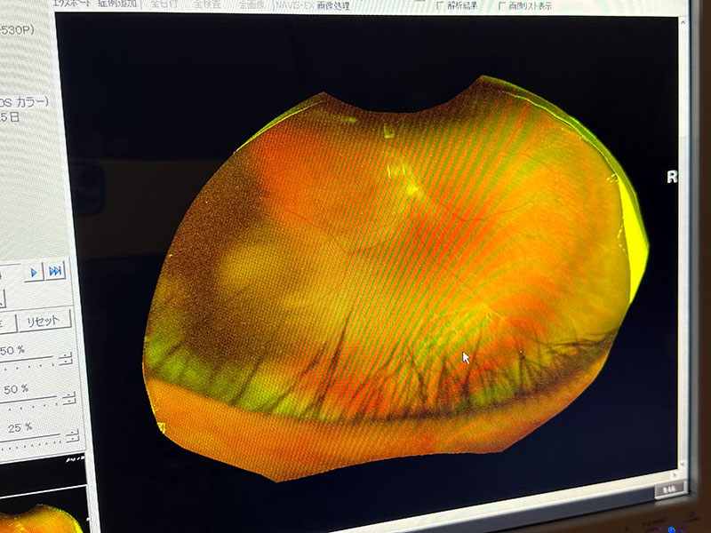The width and height of the screenshot is (711, 533).
Task: Click 症例追加 in the top toolbar
Action: pyautogui.click(x=117, y=4)
